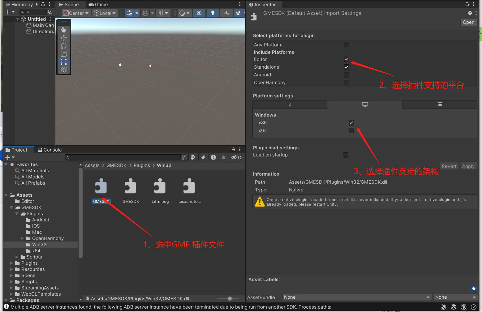Toggle scene lighting bulb icon
The image size is (482, 312).
213,13
